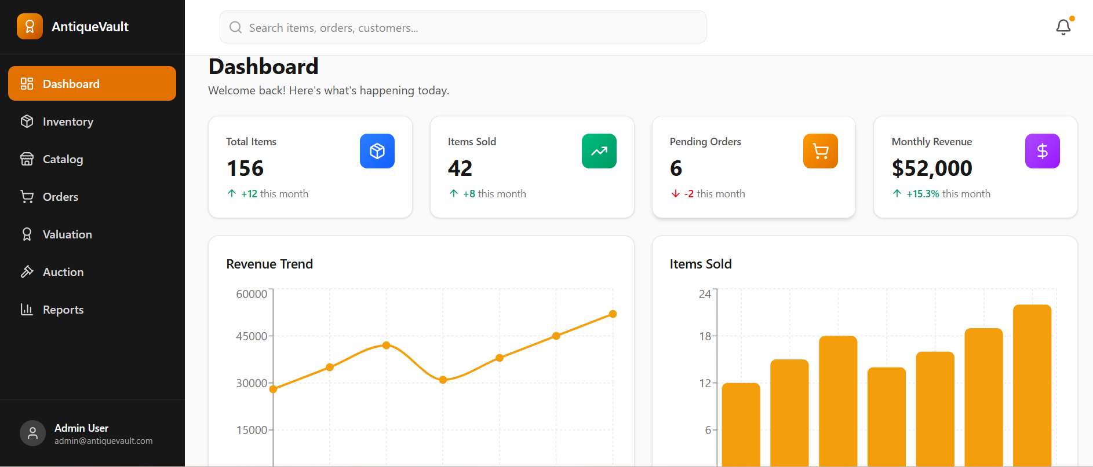Click the AntiqueVault logo badge icon

pos(30,27)
